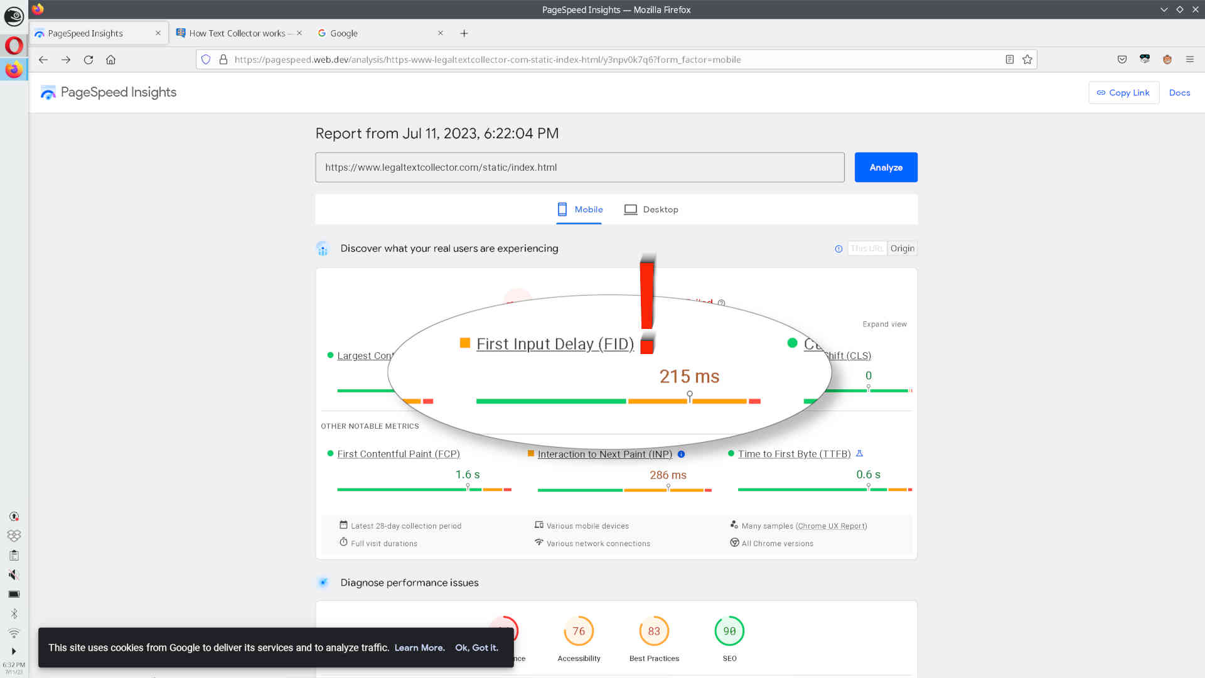The width and height of the screenshot is (1205, 678).
Task: Bookmark the page with the star icon
Action: pyautogui.click(x=1027, y=59)
